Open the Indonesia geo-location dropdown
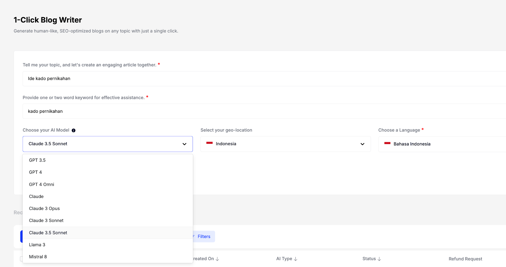The width and height of the screenshot is (506, 267). [286, 144]
